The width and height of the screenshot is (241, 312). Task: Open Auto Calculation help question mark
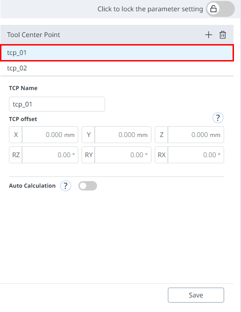click(66, 186)
